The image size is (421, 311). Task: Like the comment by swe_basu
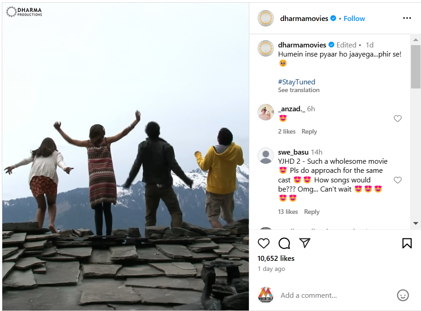[398, 180]
